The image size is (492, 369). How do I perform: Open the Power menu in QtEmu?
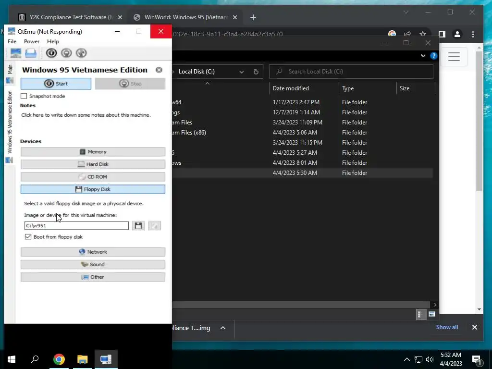coord(32,41)
